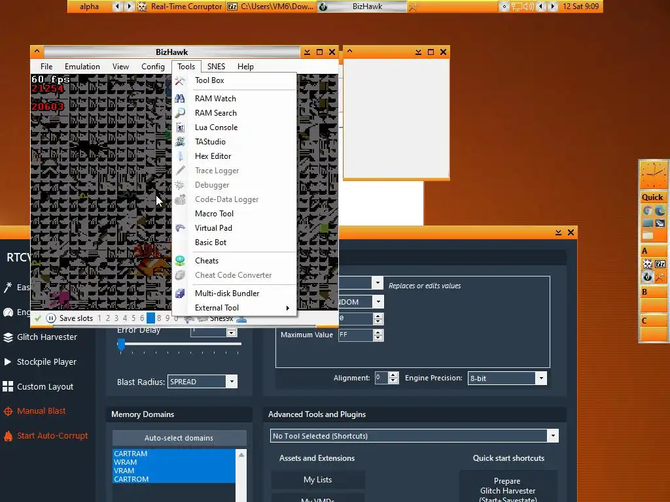The width and height of the screenshot is (670, 502).
Task: Click the Maximum Value FF input field
Action: pyautogui.click(x=355, y=335)
